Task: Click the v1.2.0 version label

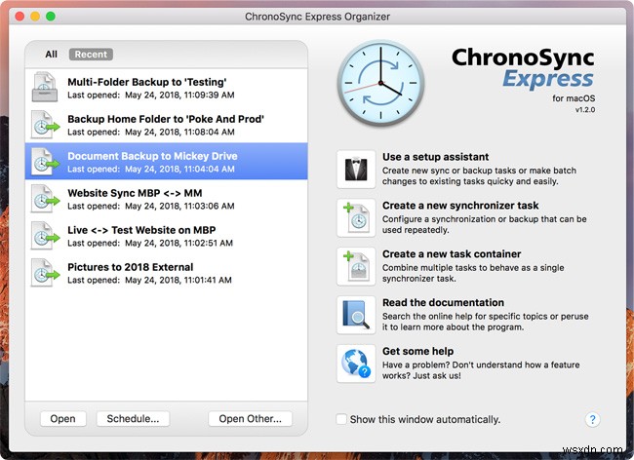Action: coord(585,109)
